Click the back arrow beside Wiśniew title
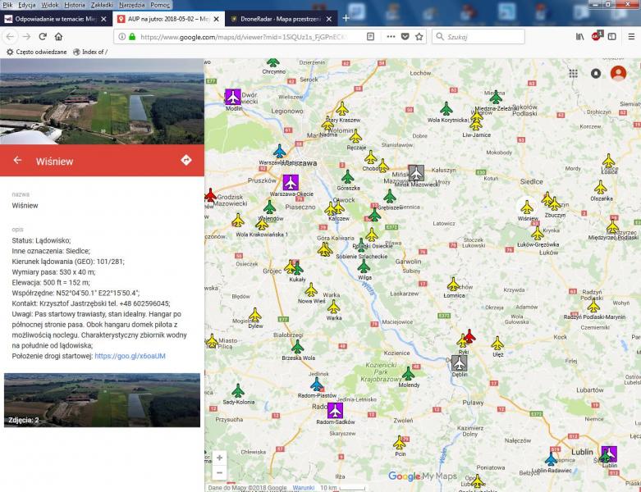The width and height of the screenshot is (641, 492). [17, 160]
